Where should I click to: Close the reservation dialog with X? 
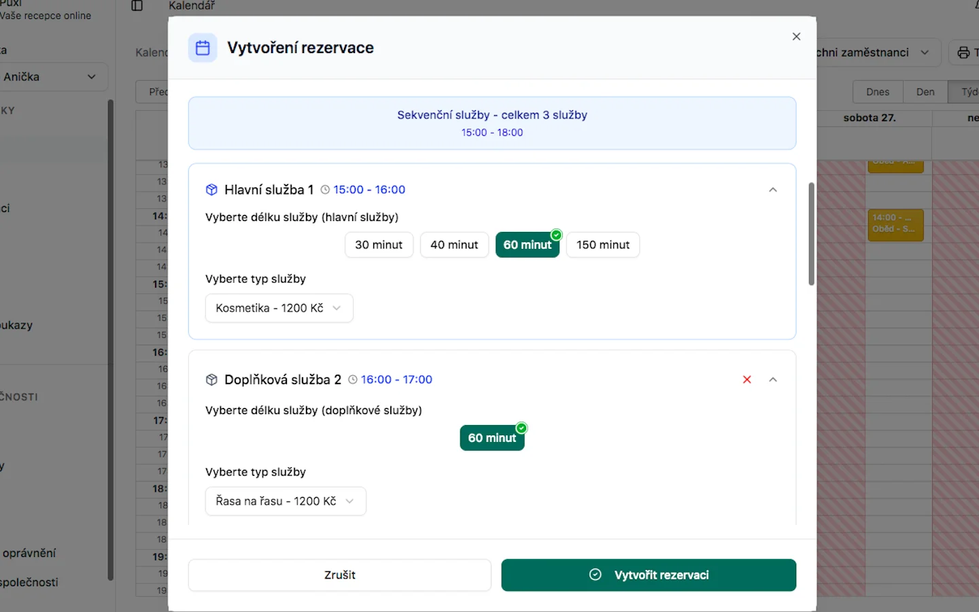click(796, 37)
